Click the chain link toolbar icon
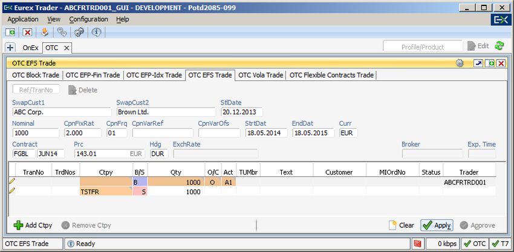Viewport: 514px width, 252px height. [62, 32]
